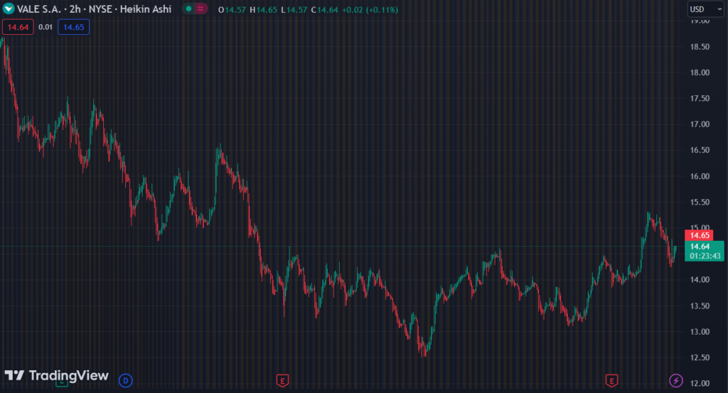The width and height of the screenshot is (728, 393).
Task: Click the C14.64 close value in header
Action: point(324,10)
